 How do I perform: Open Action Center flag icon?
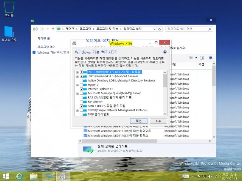199,176
